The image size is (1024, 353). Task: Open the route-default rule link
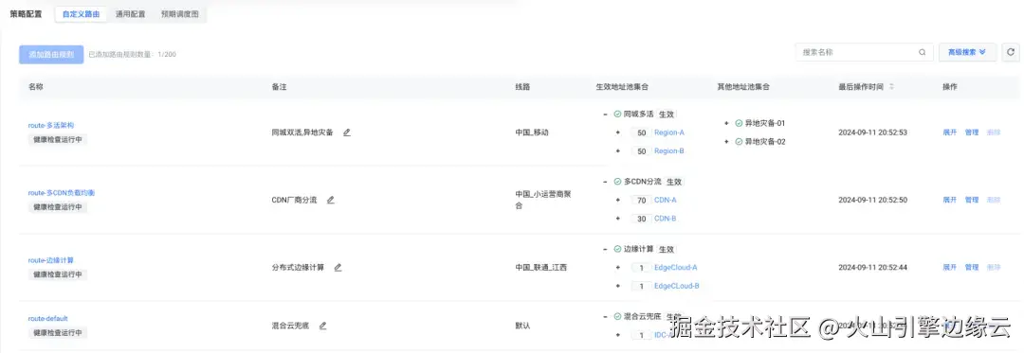[47, 319]
